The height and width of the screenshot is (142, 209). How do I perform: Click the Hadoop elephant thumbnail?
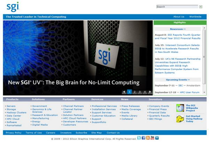[180, 119]
